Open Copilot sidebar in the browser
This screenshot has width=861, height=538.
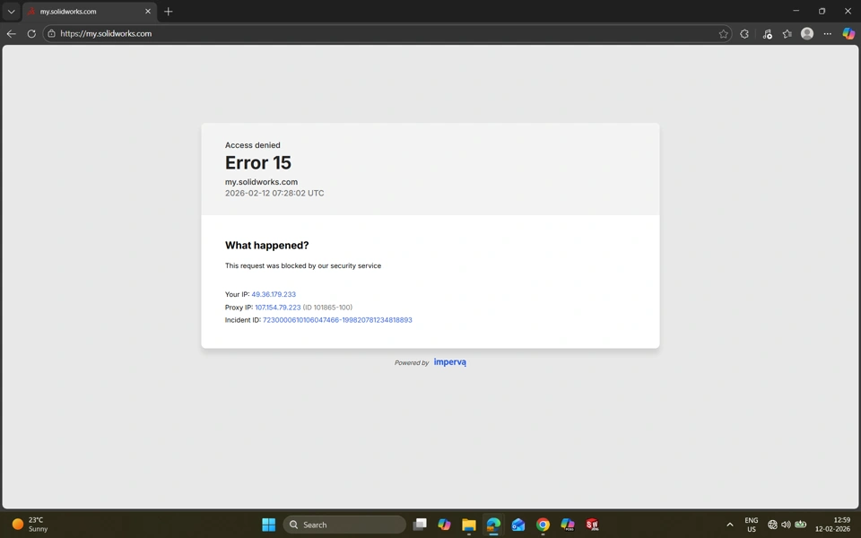848,33
